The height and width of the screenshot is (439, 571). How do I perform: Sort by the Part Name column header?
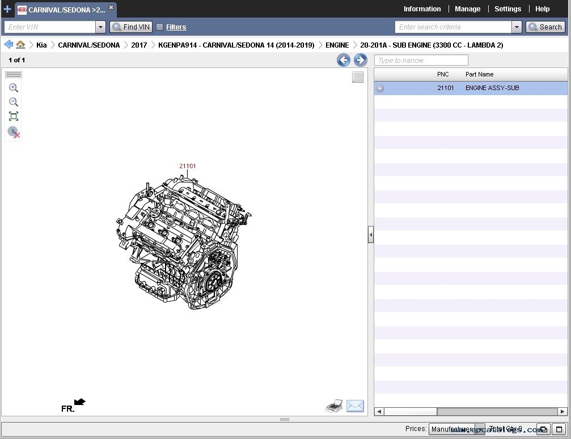[479, 74]
